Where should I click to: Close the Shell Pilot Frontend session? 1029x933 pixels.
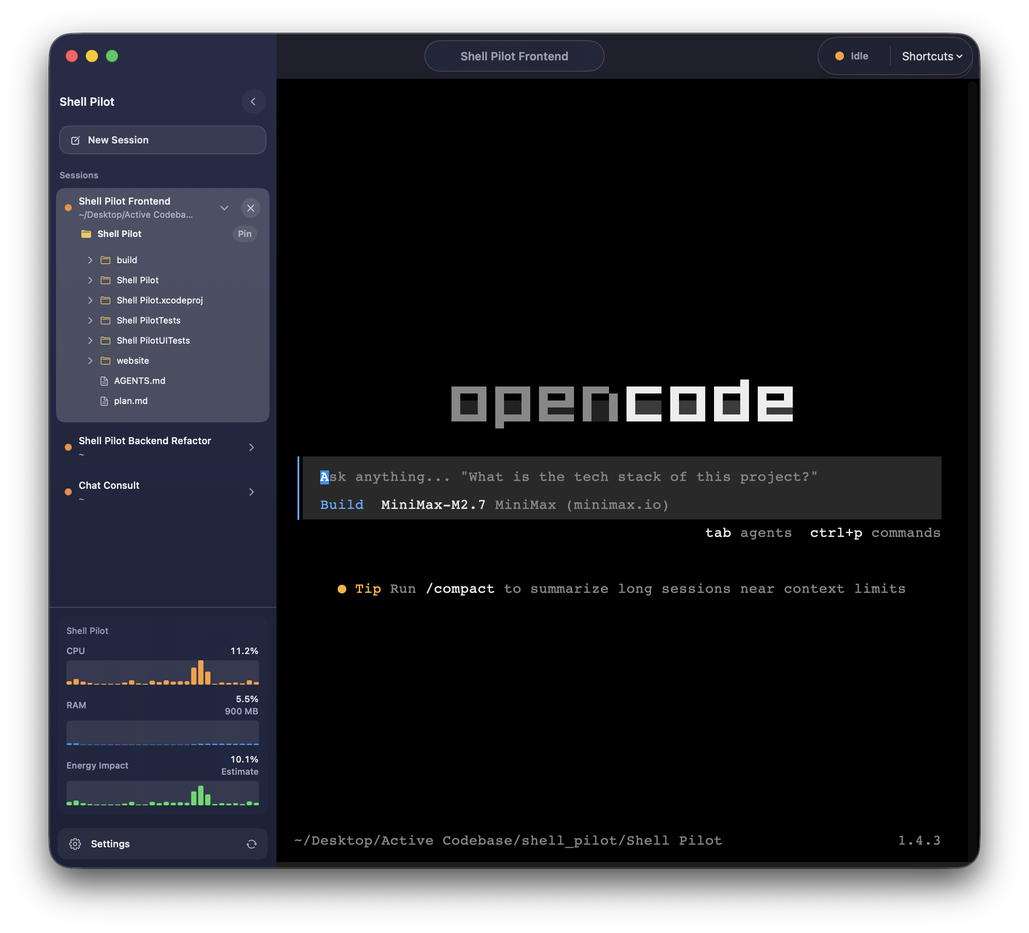pyautogui.click(x=251, y=208)
